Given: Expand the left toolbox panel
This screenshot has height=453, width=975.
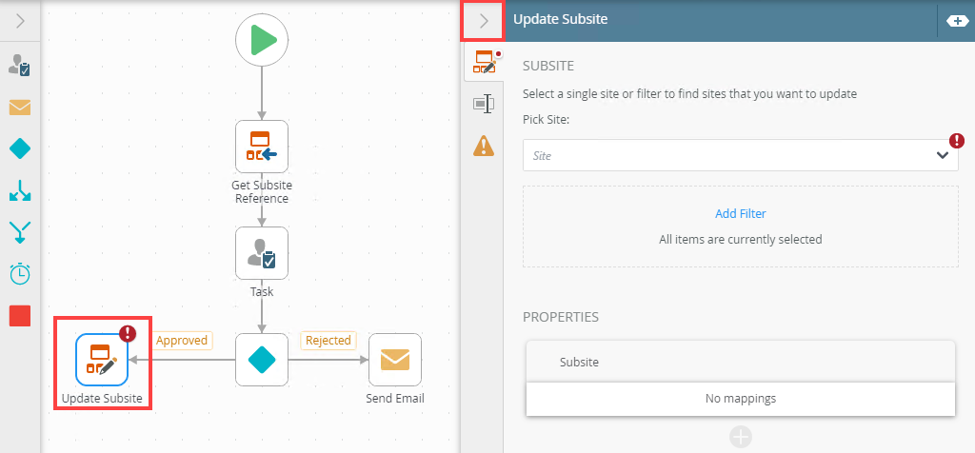Looking at the screenshot, I should [x=20, y=20].
